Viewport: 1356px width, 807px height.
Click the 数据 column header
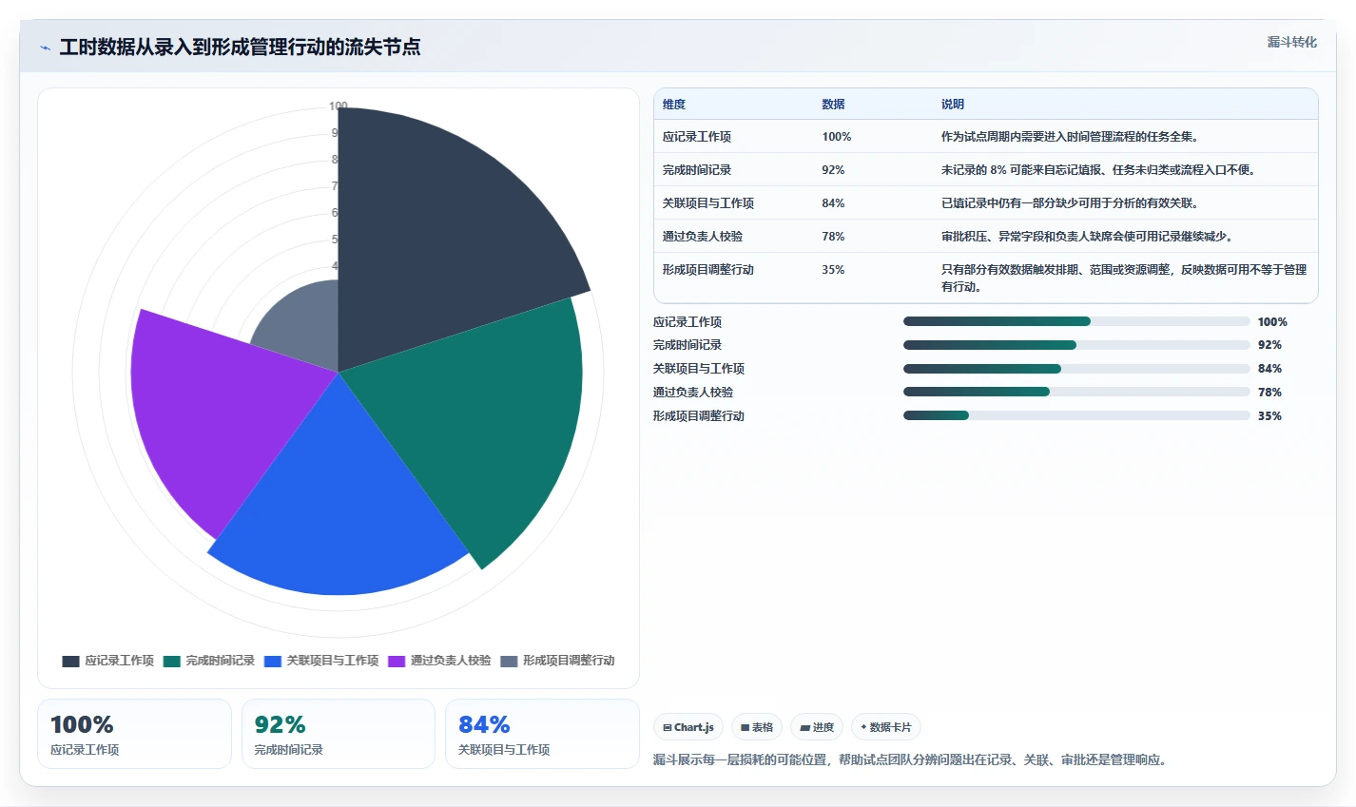(834, 105)
